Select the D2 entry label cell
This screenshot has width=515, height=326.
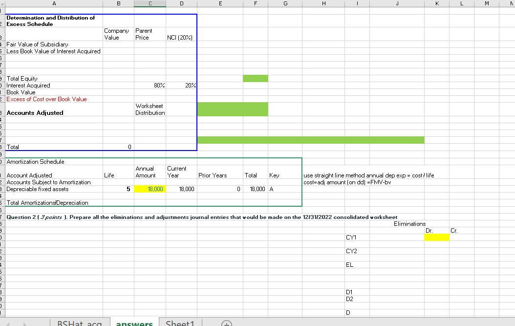tap(357, 299)
